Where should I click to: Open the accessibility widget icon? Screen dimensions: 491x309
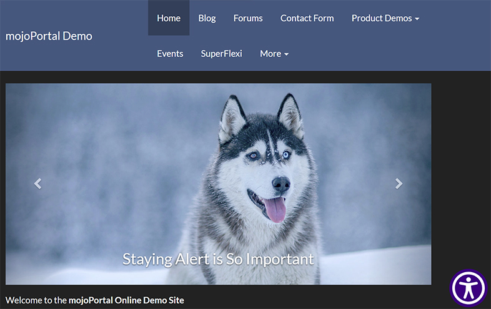pos(469,288)
